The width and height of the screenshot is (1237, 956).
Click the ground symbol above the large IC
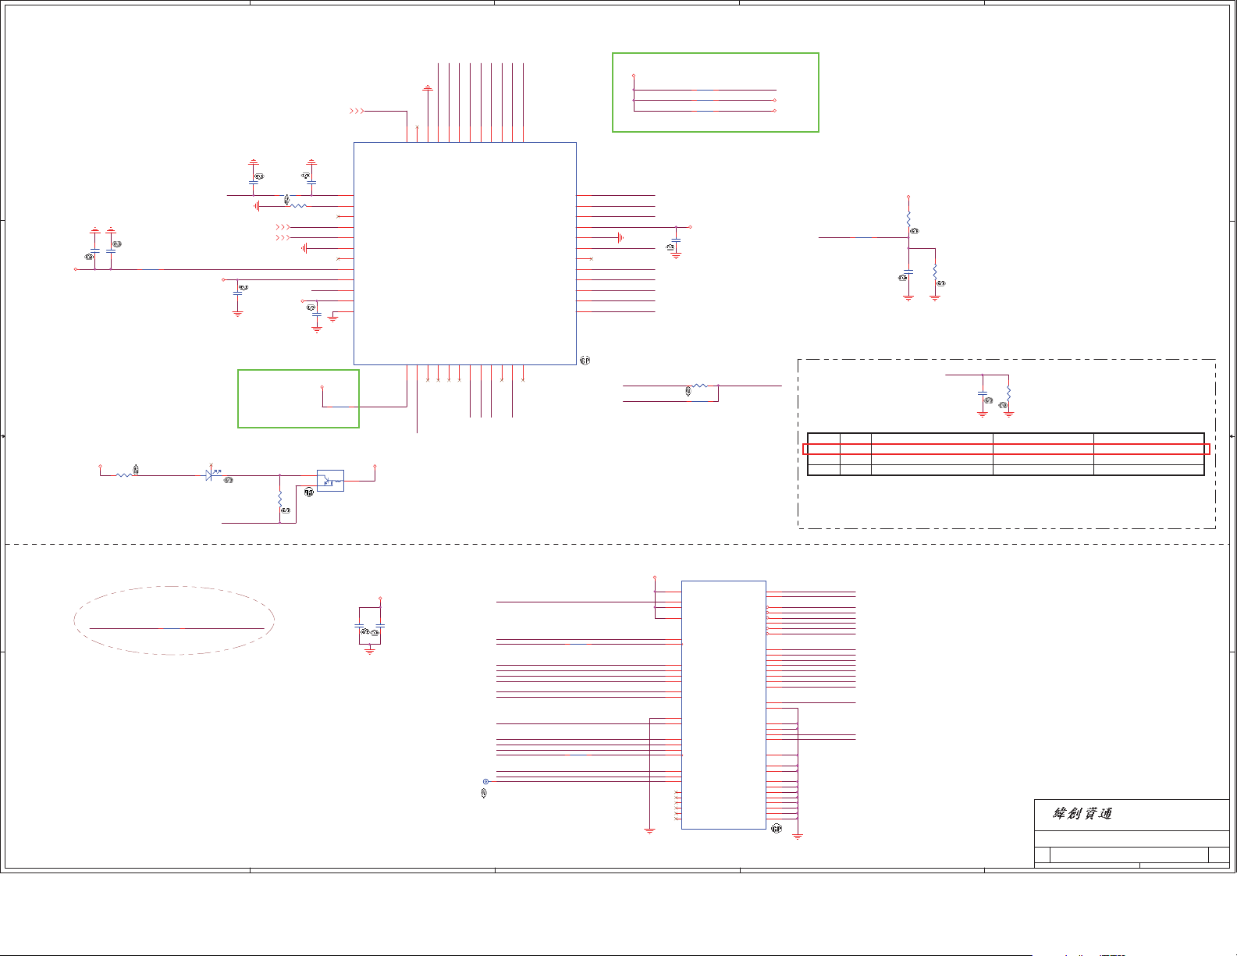pos(428,88)
